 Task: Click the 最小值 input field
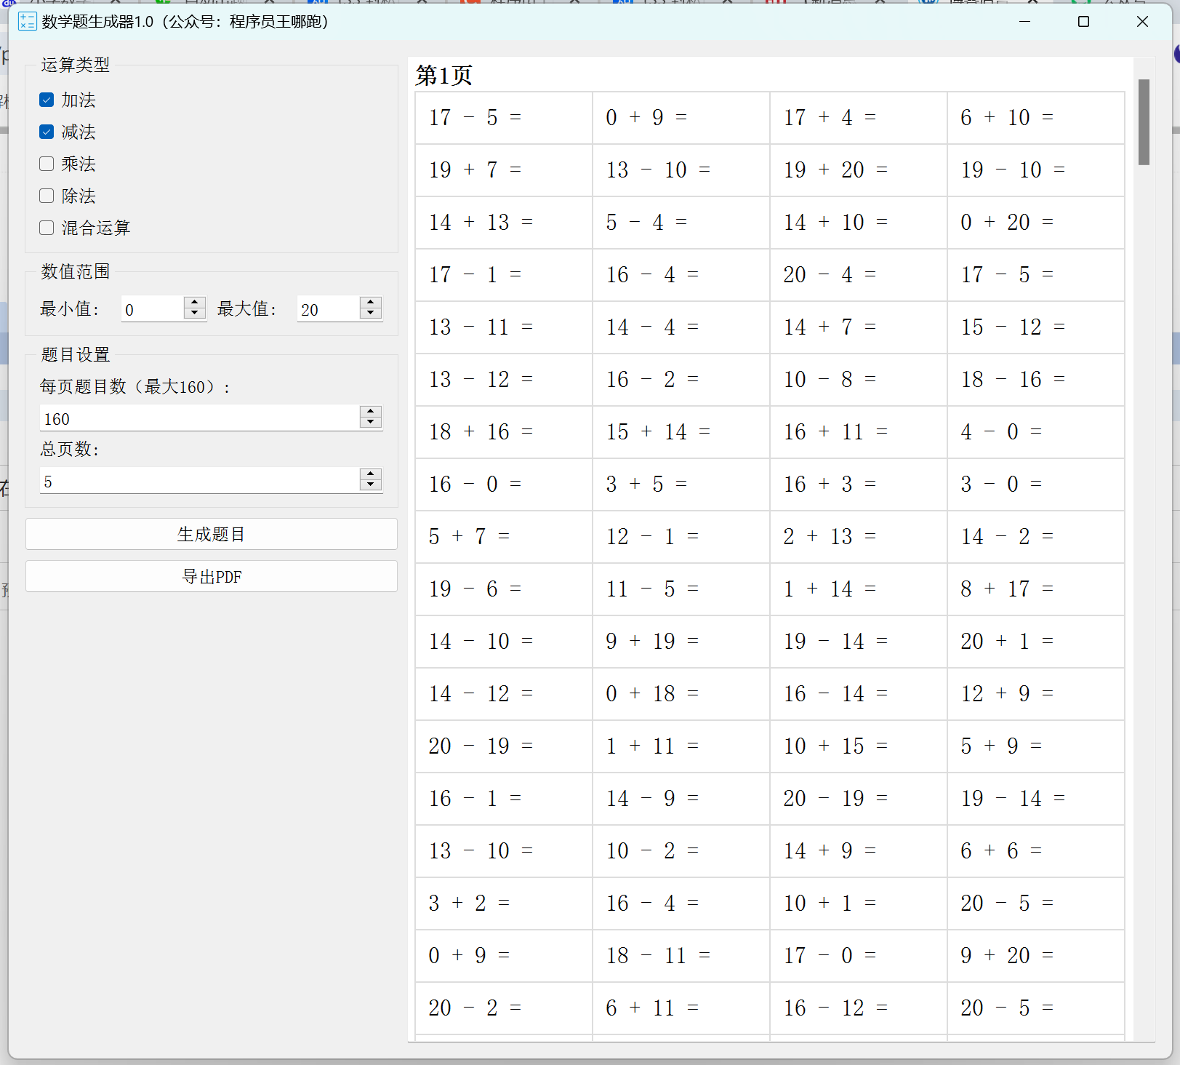click(153, 309)
